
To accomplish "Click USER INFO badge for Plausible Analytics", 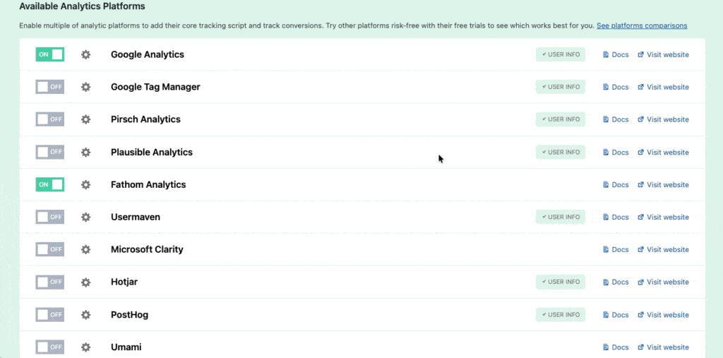I will click(560, 152).
